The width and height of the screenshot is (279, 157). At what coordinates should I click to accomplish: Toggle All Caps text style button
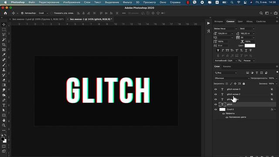click(227, 51)
